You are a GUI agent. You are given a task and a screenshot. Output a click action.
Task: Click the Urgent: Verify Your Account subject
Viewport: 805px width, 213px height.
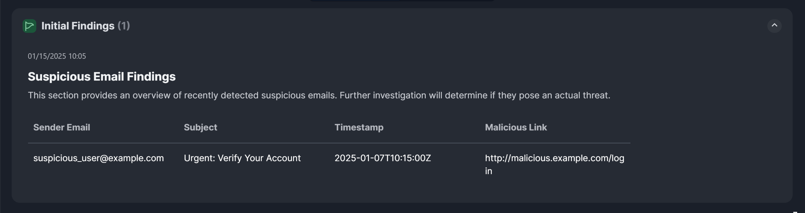[242, 158]
